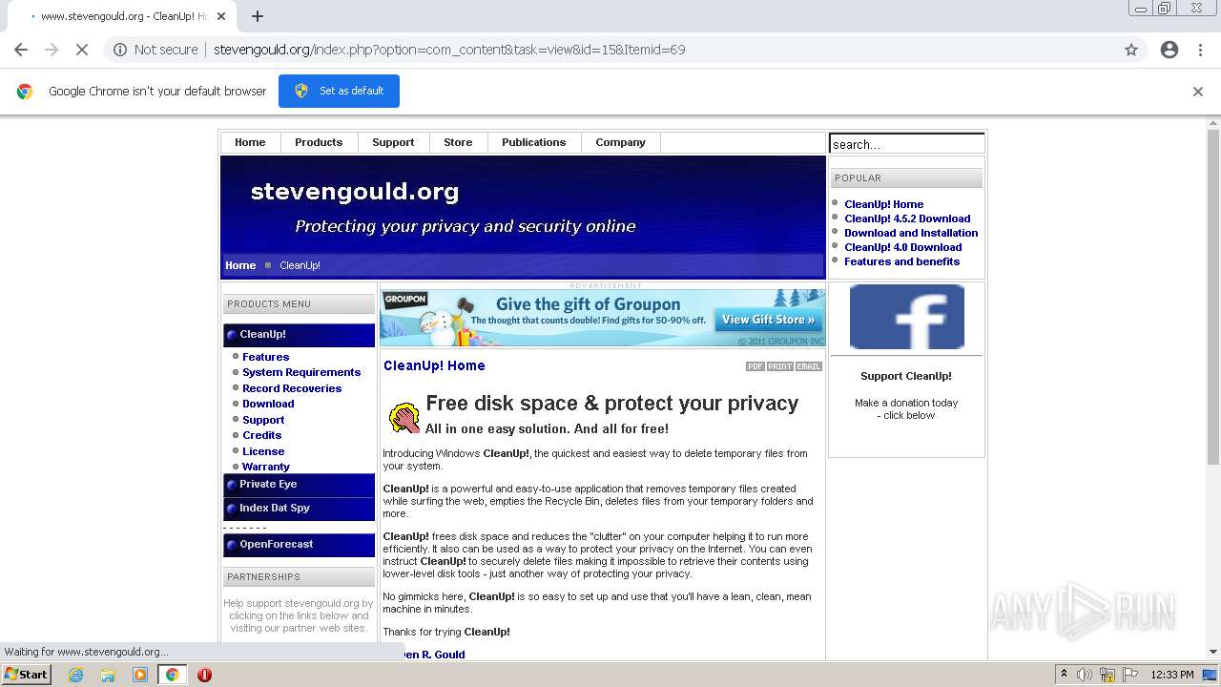Click the volume speaker tray icon
The height and width of the screenshot is (687, 1221).
(x=1085, y=675)
